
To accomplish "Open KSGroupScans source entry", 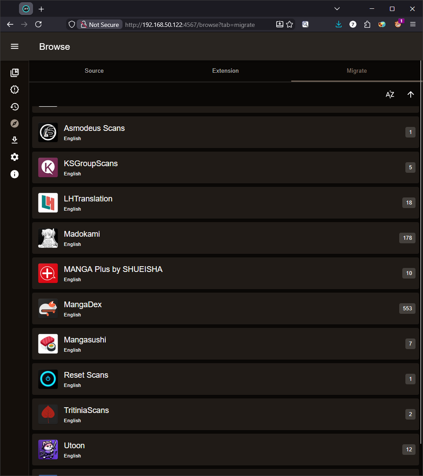I will tap(226, 167).
